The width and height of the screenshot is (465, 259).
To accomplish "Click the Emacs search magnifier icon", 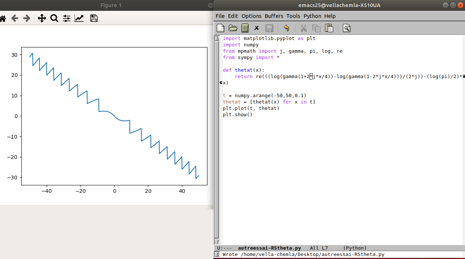I will coord(347,28).
